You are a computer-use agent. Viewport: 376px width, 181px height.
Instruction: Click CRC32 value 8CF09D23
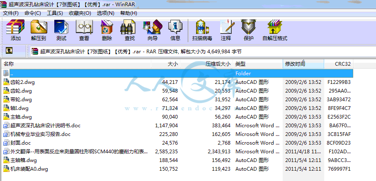point(339,143)
